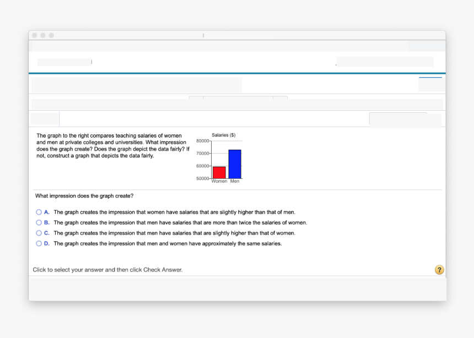Click the 'Women' axis label
Screen dimensions: 474x338
pos(219,181)
